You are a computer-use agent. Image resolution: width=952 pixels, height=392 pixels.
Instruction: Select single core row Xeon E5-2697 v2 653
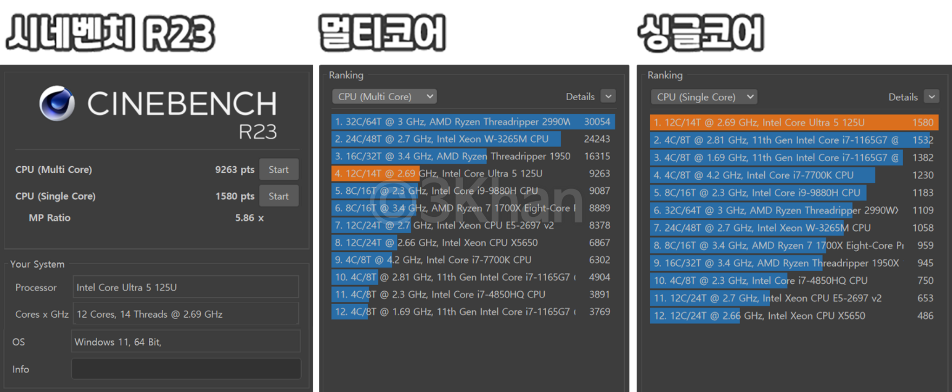coord(794,298)
